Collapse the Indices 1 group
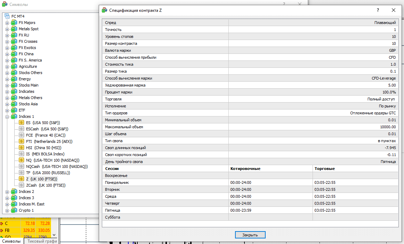 (7, 117)
